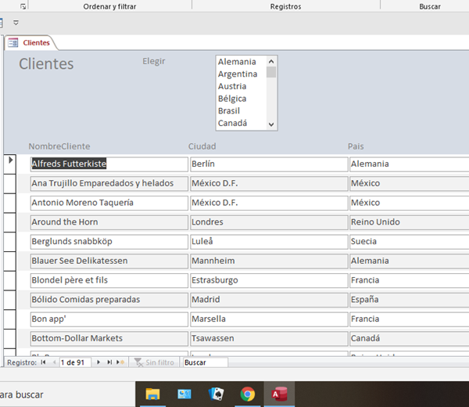The height and width of the screenshot is (407, 469).
Task: Go to first record in navigator
Action: tap(42, 362)
